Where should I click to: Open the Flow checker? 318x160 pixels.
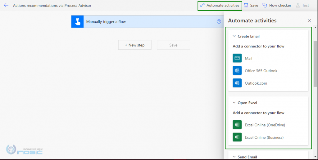277,5
